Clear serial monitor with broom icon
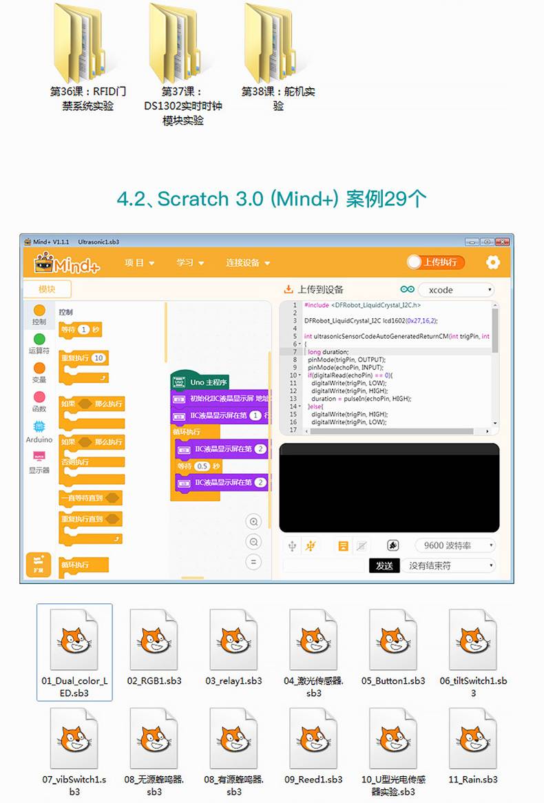544x803 pixels. tap(393, 546)
